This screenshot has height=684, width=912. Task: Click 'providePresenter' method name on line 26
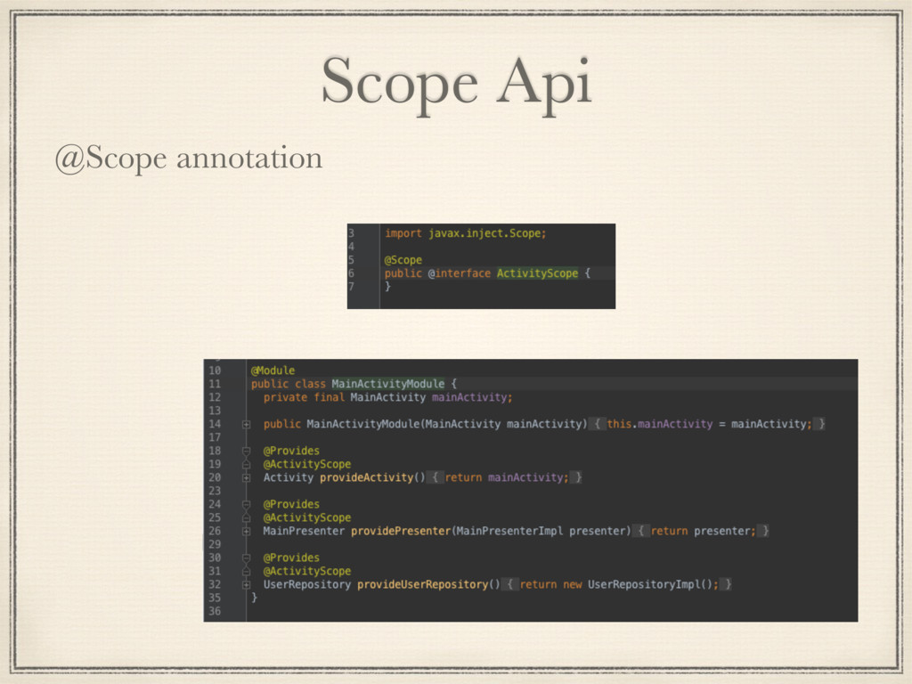click(401, 531)
